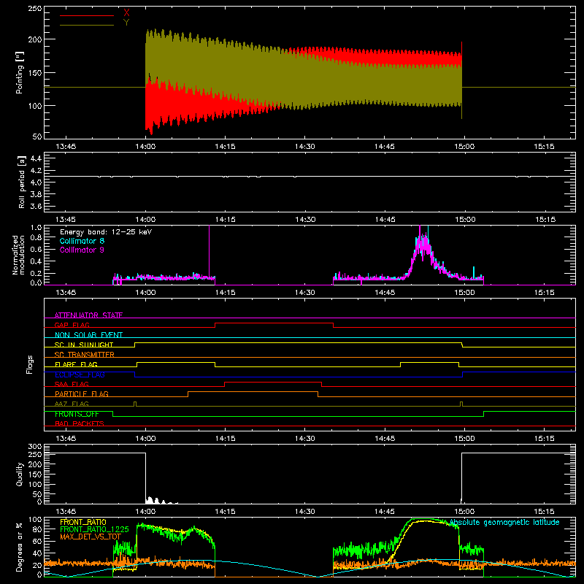Click the 15:15 label under the Quality plot
584x584 pixels.
click(544, 512)
